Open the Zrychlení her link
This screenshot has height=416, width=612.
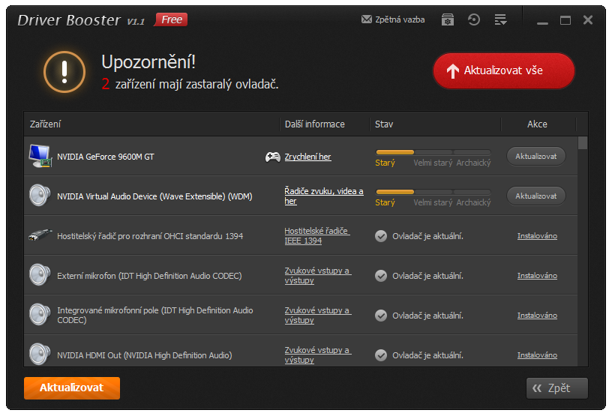pyautogui.click(x=307, y=157)
